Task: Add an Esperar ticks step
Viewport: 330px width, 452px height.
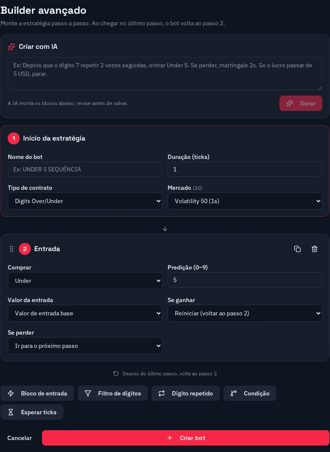Action: click(x=32, y=412)
